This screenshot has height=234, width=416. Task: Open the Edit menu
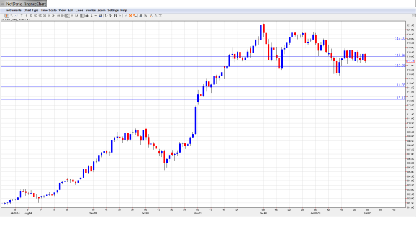click(x=71, y=11)
